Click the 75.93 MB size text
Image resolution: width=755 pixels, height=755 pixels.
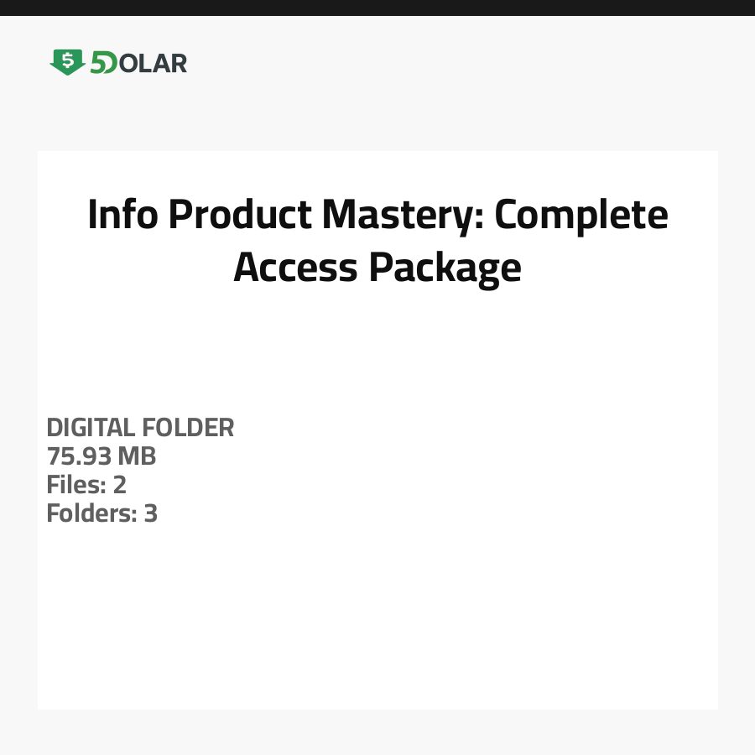click(x=102, y=456)
